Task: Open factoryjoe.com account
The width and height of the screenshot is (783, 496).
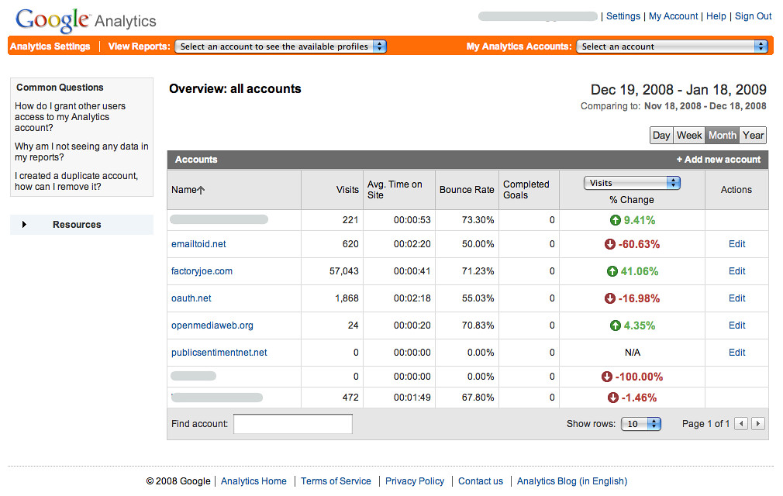Action: tap(202, 271)
